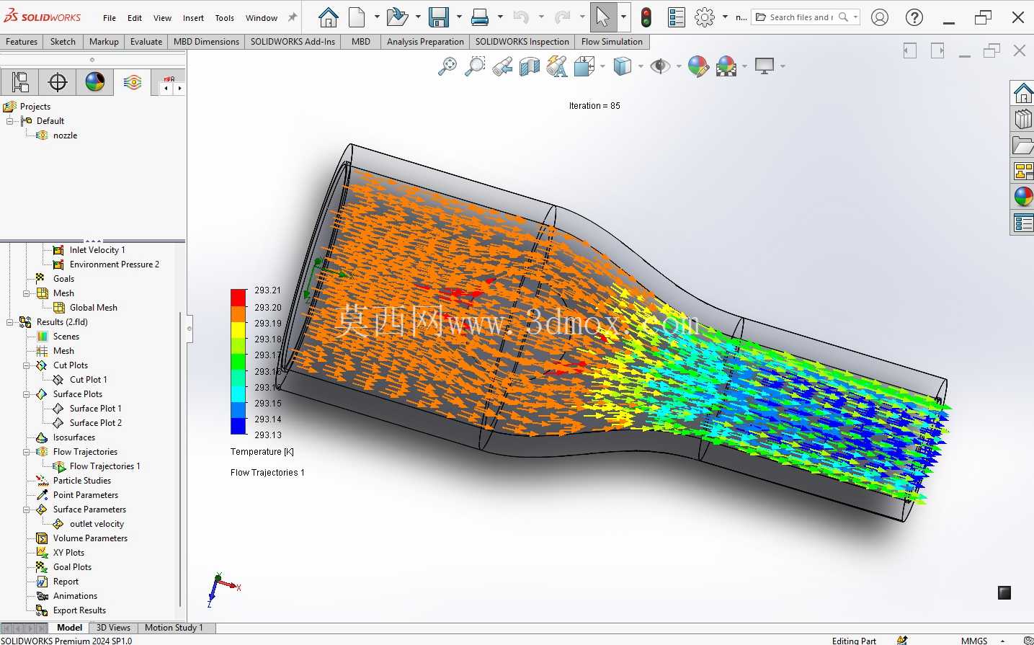Click the Temperature [K] legend label
The width and height of the screenshot is (1034, 645).
tap(262, 452)
